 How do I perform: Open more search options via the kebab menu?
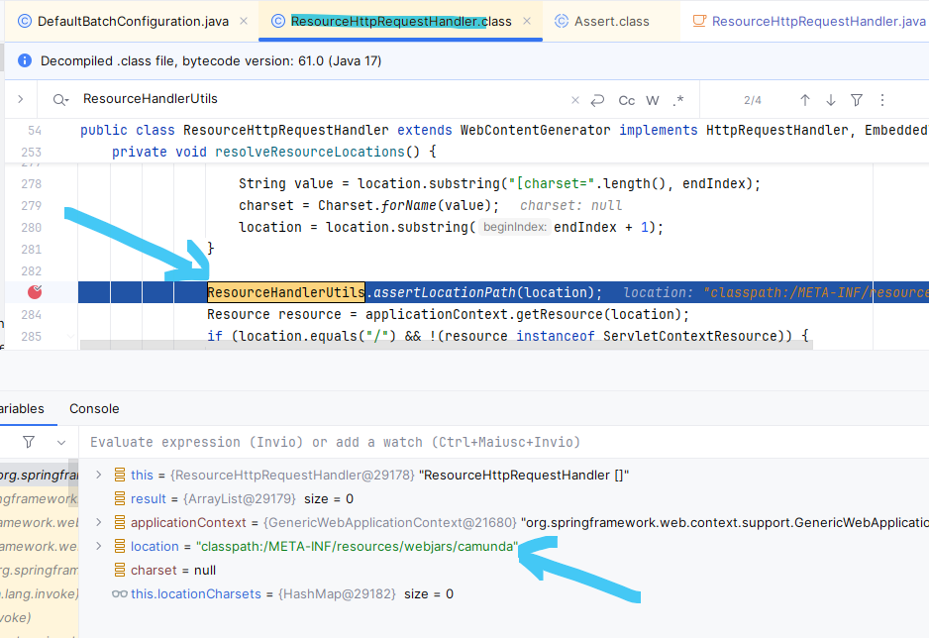[881, 100]
